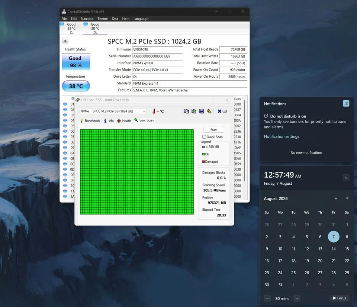Image resolution: width=357 pixels, height=307 pixels.
Task: Select the C: drive status orb
Action: (62, 24)
